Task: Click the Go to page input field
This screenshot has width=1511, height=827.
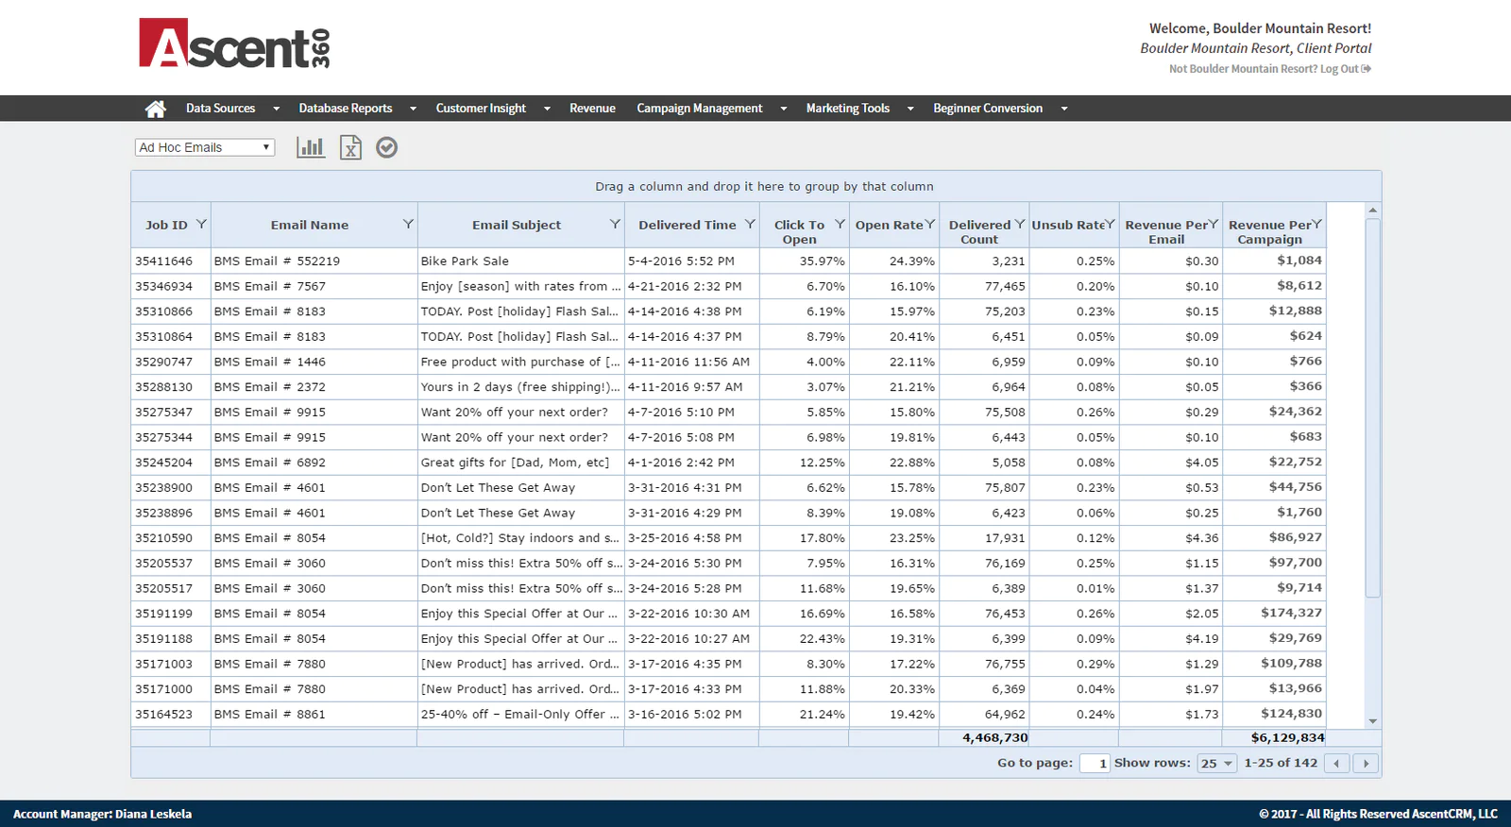Action: [x=1095, y=763]
